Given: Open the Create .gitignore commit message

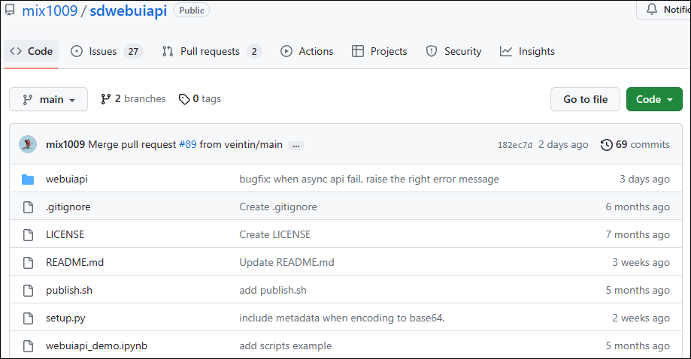Looking at the screenshot, I should click(278, 207).
